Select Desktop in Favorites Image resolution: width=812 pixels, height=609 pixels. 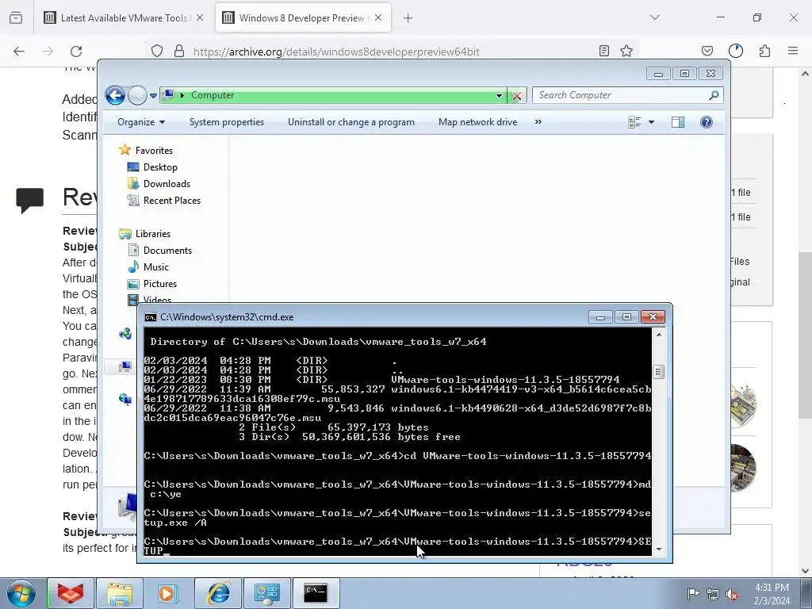(160, 167)
